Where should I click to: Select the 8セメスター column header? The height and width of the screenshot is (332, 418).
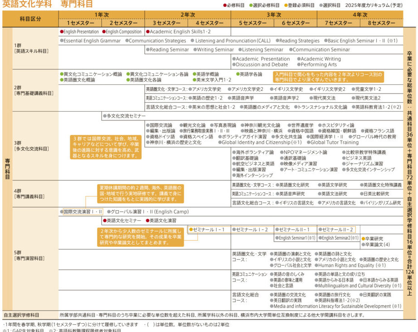[x=381, y=23]
